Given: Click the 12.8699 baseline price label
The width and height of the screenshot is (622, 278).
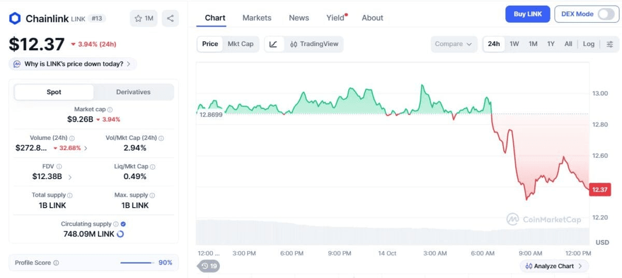Looking at the screenshot, I should tap(211, 114).
